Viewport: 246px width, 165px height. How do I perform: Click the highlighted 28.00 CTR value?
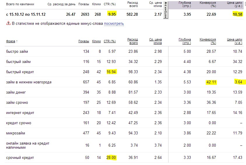tap(111, 158)
